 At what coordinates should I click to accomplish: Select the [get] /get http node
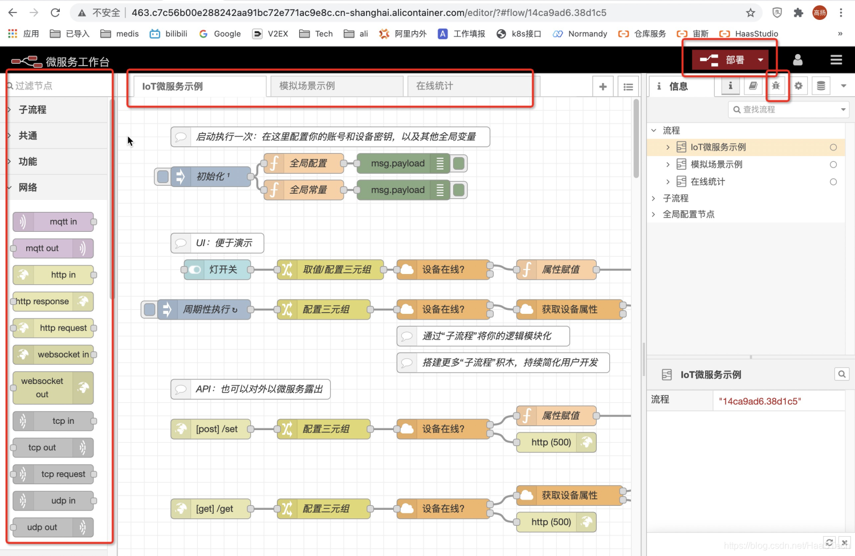pyautogui.click(x=211, y=509)
